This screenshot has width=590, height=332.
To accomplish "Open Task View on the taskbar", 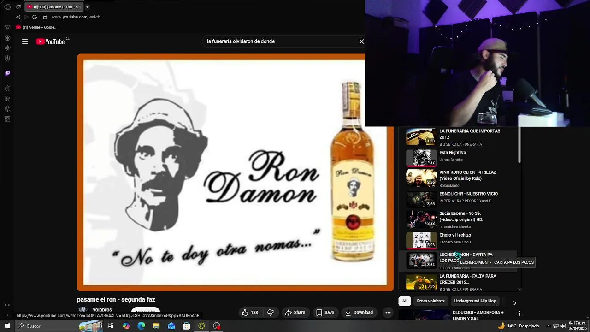I will pyautogui.click(x=111, y=326).
